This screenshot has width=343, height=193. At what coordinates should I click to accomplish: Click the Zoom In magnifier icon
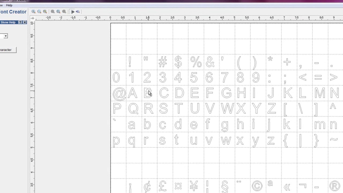[x=33, y=12]
